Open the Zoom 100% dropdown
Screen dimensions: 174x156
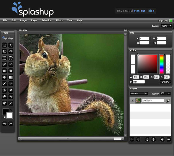click(167, 26)
